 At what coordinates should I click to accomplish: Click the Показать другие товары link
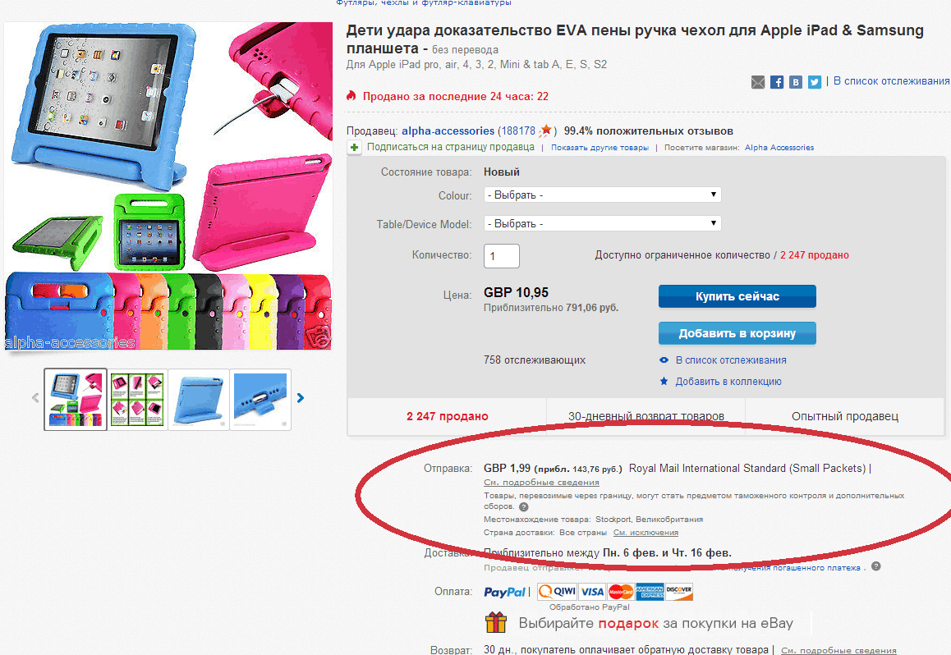[x=600, y=147]
